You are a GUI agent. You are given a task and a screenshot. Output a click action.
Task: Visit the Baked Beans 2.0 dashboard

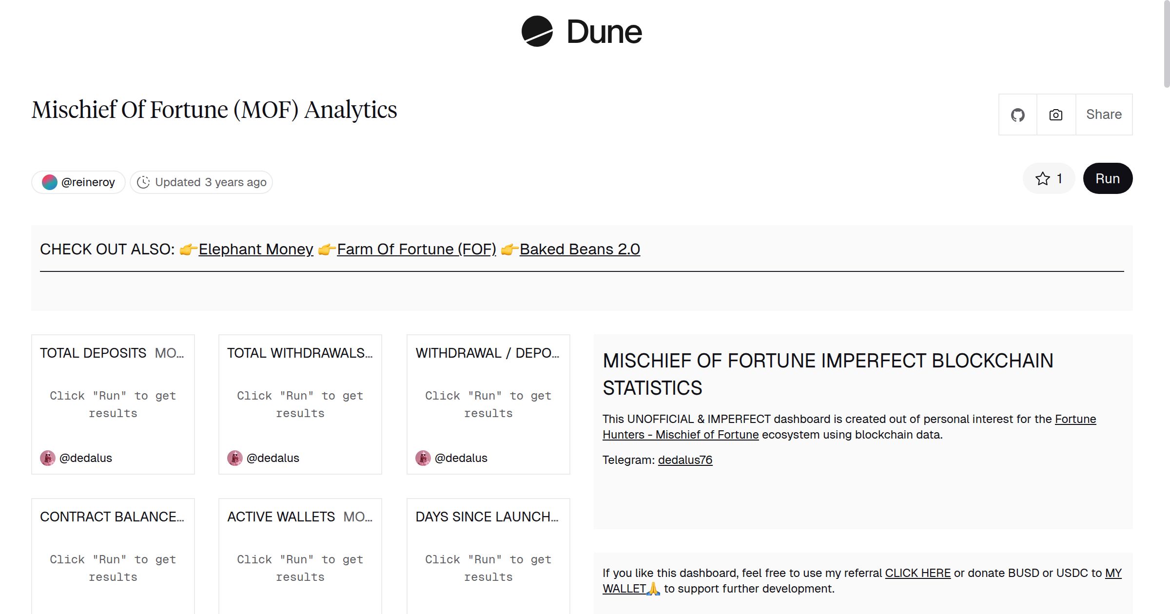click(580, 249)
